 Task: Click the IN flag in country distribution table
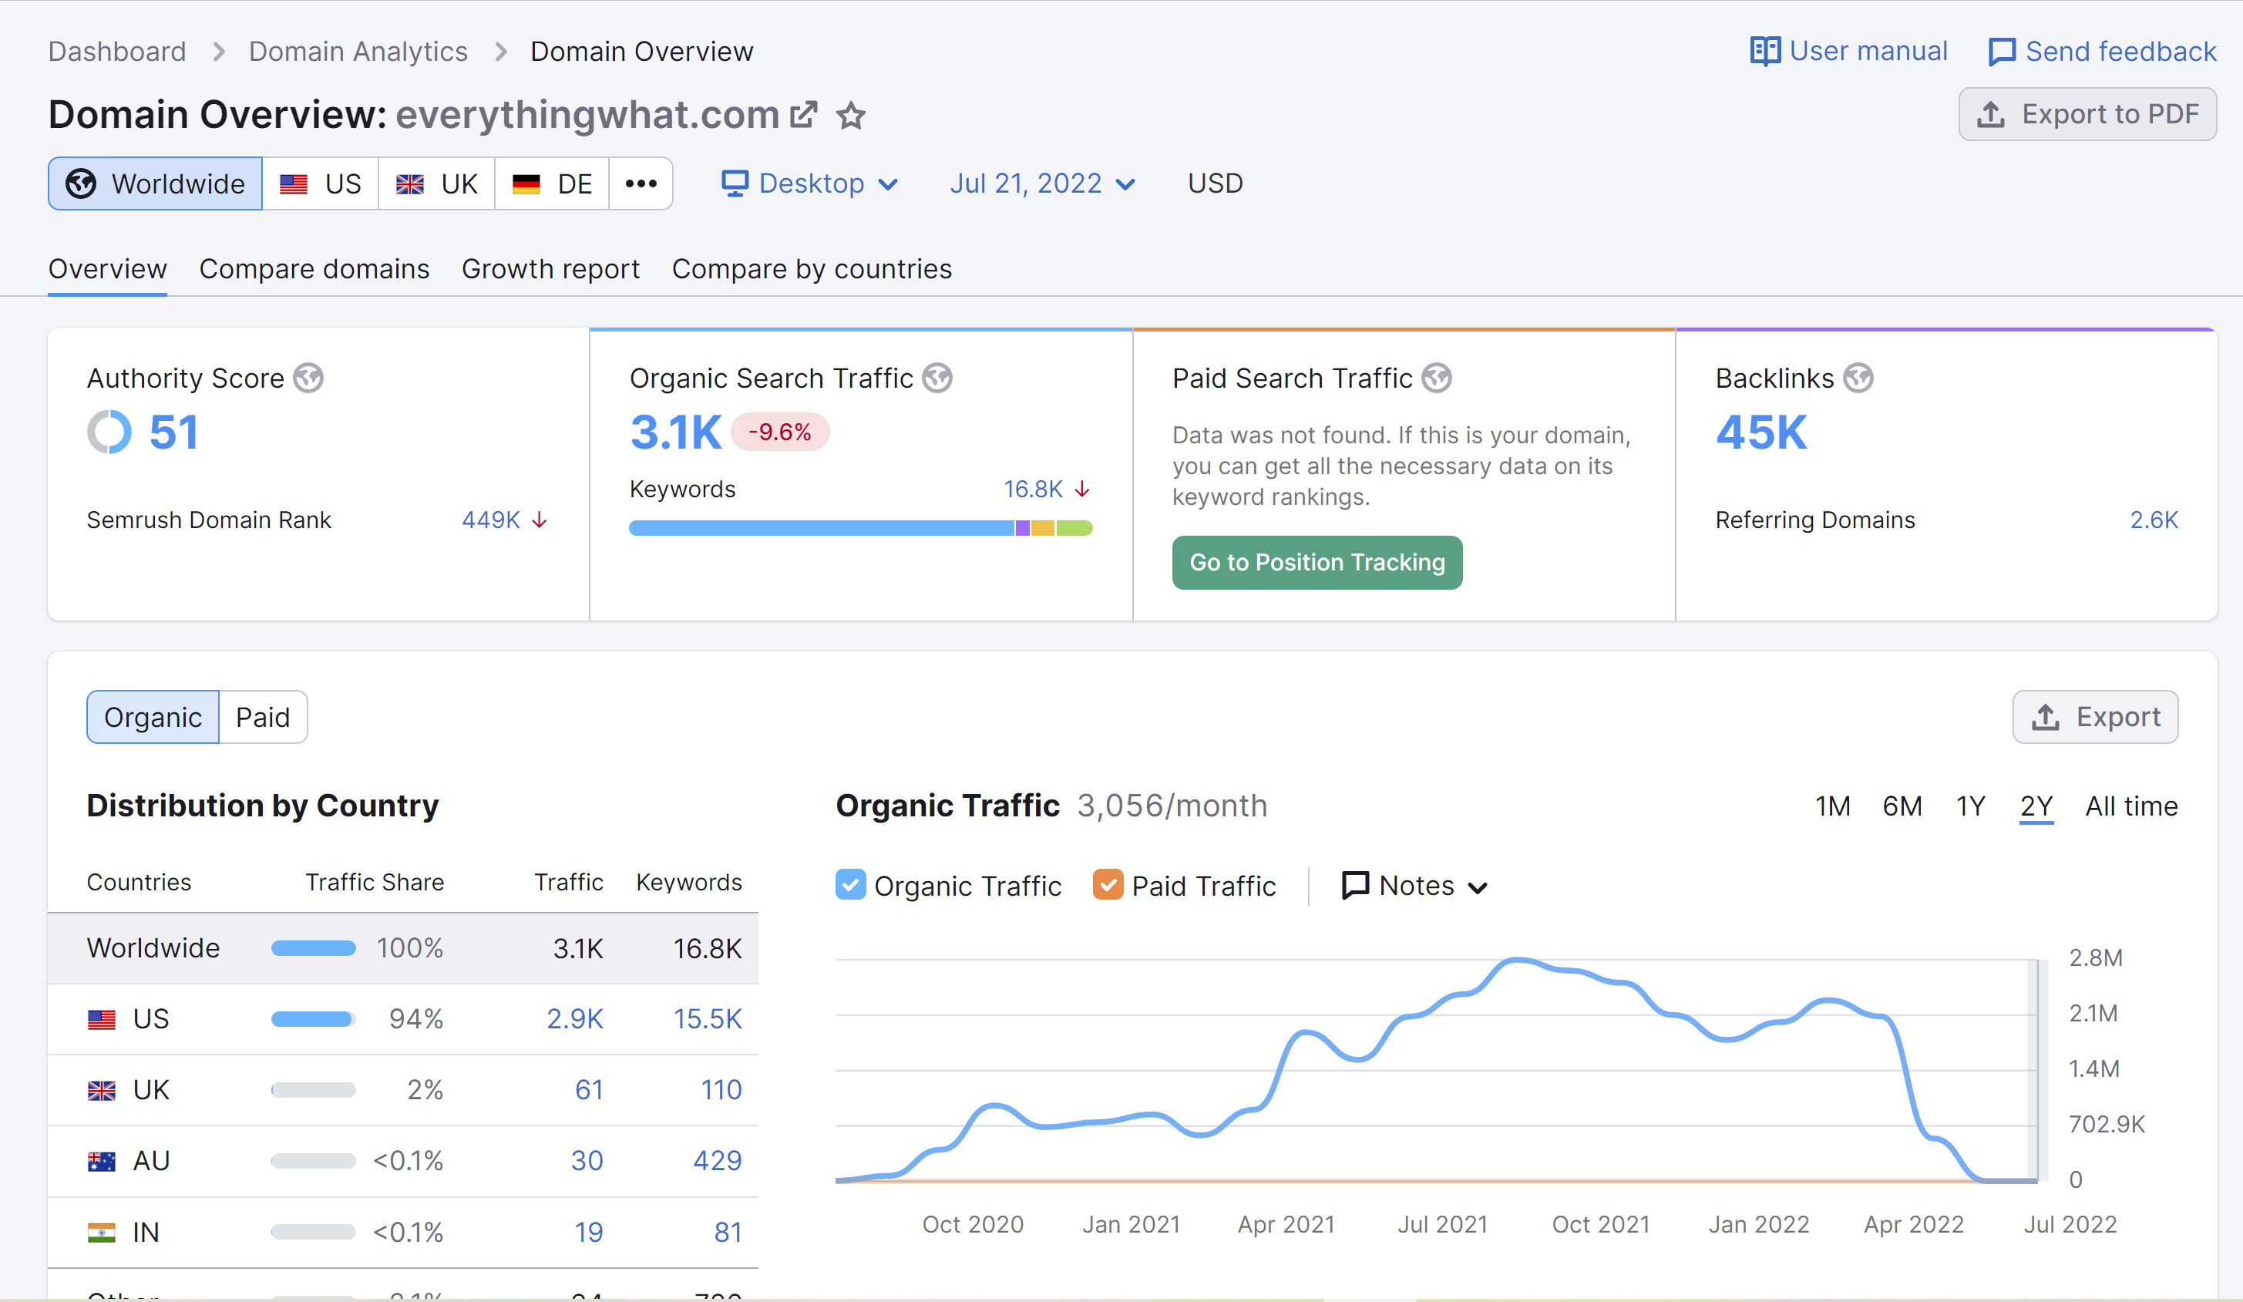tap(102, 1233)
